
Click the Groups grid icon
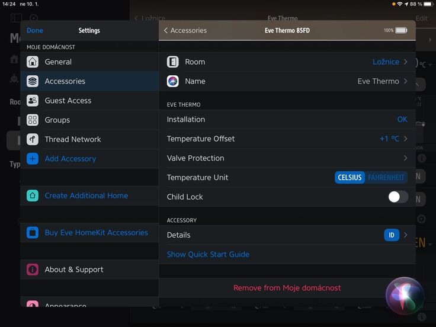[33, 120]
